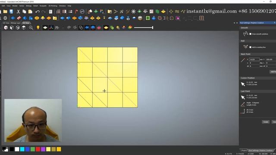Open a file with the folder icon
The height and width of the screenshot is (155, 276).
pyautogui.click(x=5, y=12)
